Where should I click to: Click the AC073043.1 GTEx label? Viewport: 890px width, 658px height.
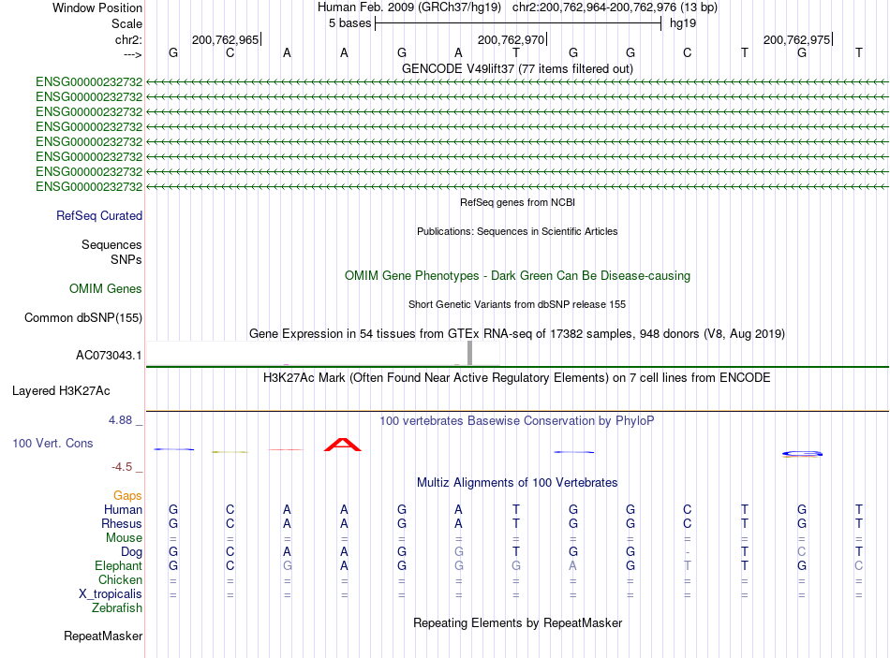pyautogui.click(x=109, y=356)
